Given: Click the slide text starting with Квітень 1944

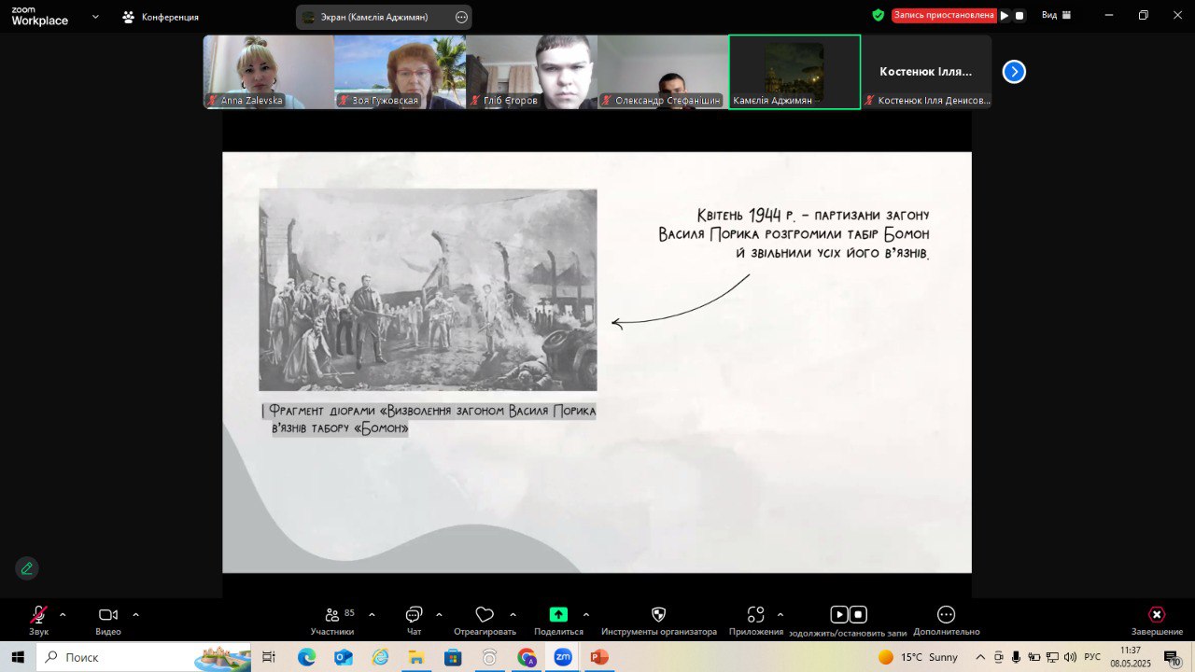Looking at the screenshot, I should pyautogui.click(x=794, y=233).
